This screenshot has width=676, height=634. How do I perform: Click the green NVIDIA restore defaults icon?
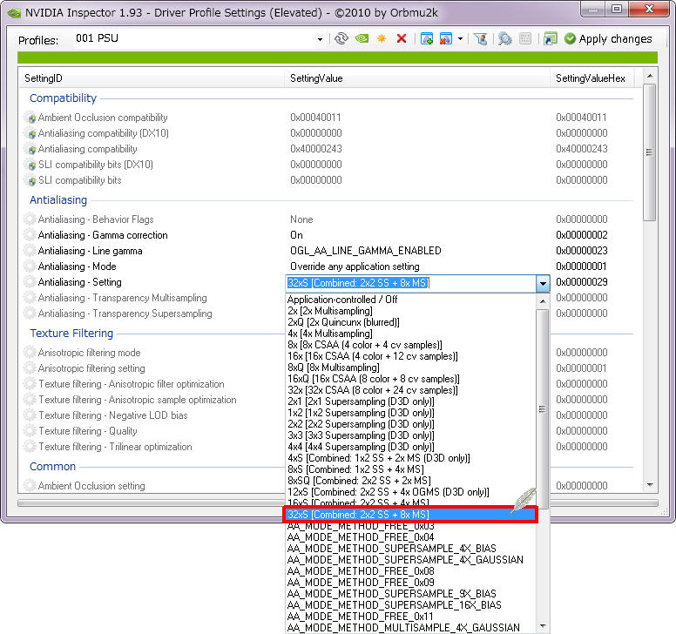362,39
